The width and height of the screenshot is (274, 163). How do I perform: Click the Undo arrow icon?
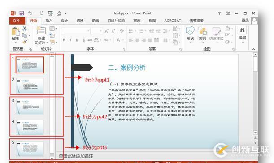pyautogui.click(x=30, y=13)
